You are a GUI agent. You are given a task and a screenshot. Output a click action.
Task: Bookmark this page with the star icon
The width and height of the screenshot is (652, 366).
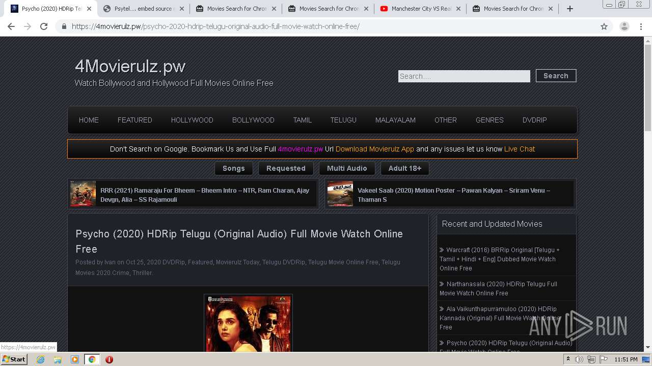[x=604, y=26]
